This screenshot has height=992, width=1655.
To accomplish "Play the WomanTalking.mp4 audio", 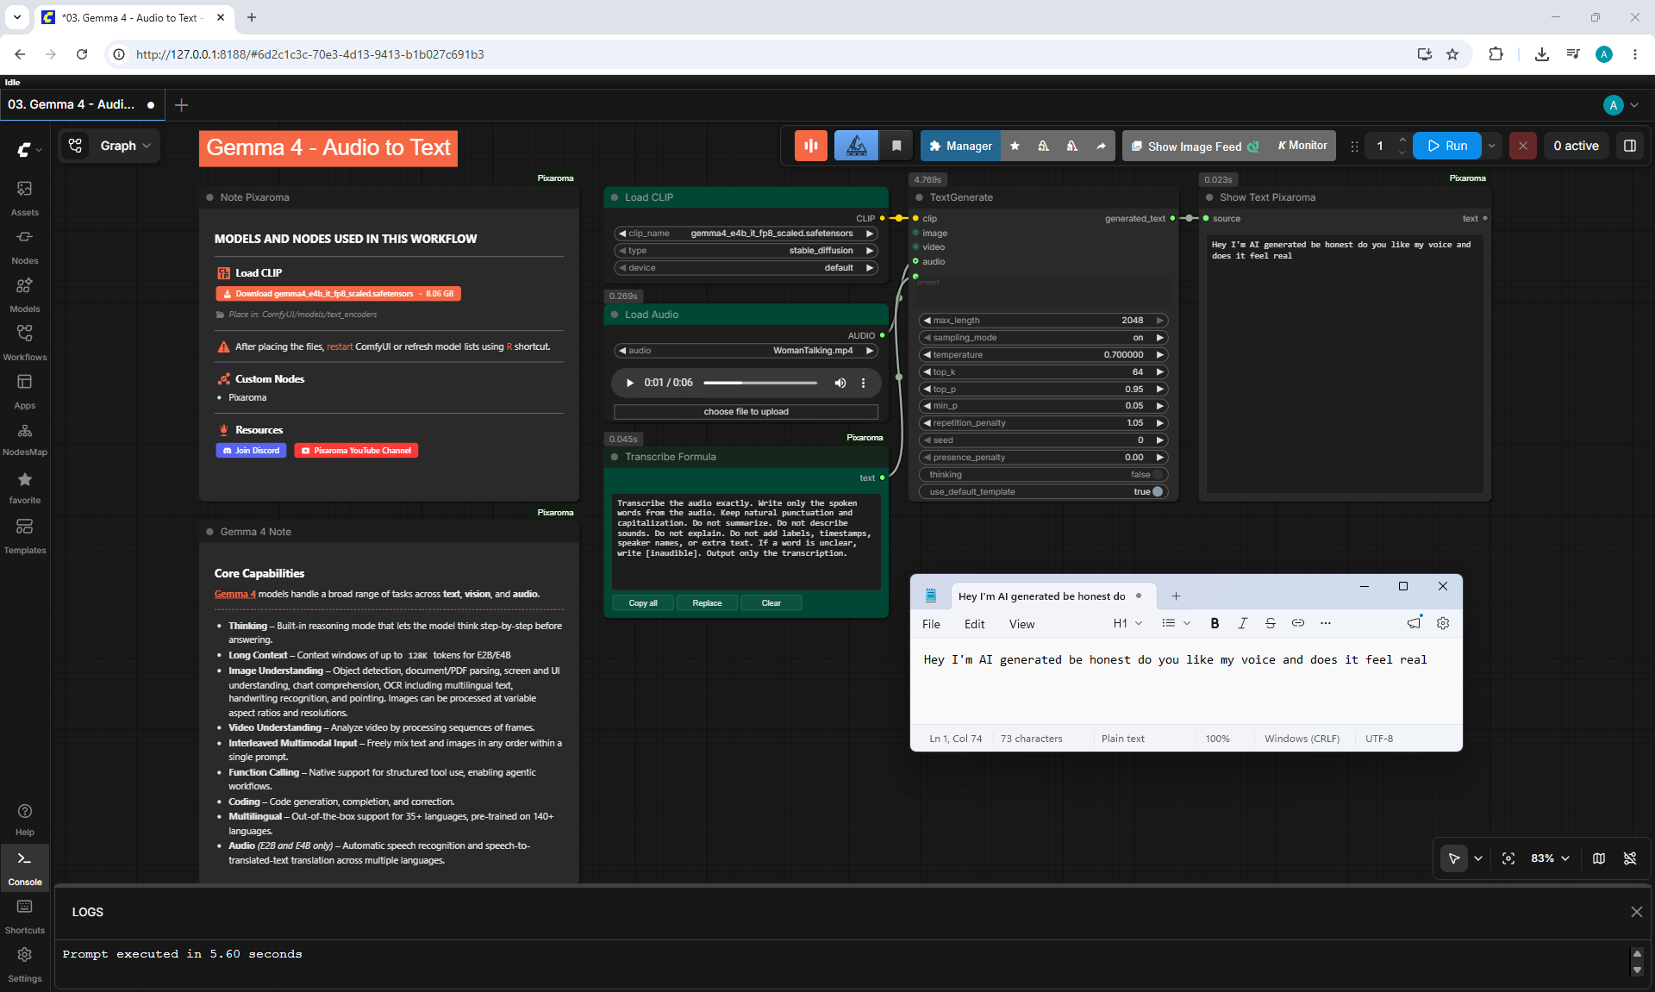I will click(630, 383).
